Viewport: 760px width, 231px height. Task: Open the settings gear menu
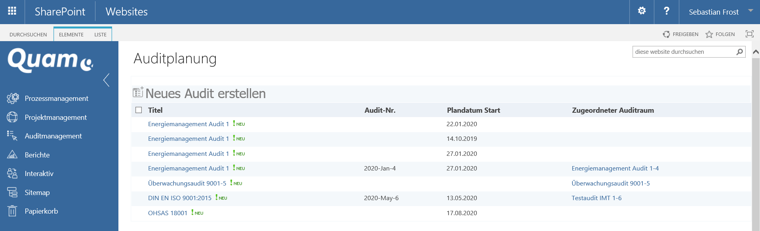642,11
